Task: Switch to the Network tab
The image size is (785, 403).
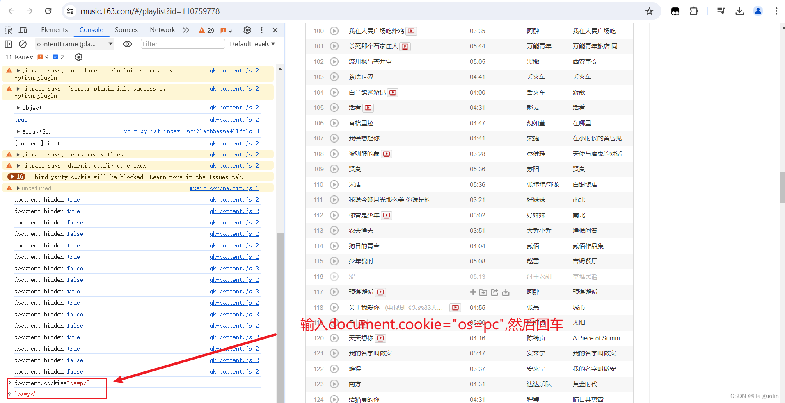Action: [162, 30]
